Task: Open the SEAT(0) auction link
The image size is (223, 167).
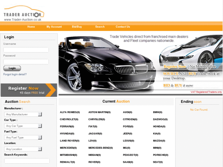Action: [x=158, y=162]
